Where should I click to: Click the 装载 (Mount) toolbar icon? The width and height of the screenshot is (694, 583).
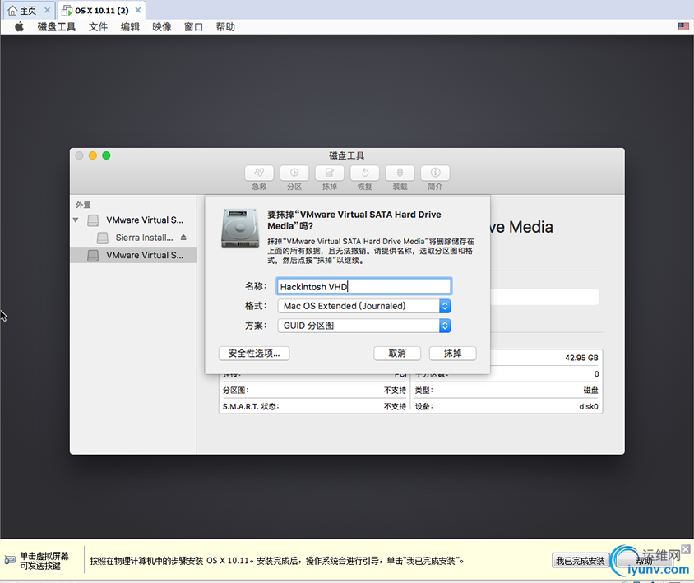pyautogui.click(x=400, y=174)
